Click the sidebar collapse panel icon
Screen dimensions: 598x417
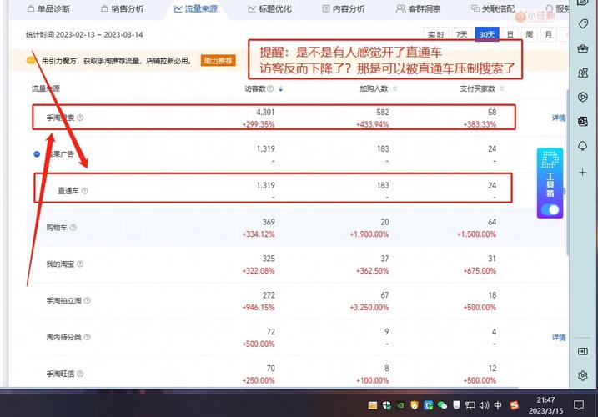coord(583,351)
